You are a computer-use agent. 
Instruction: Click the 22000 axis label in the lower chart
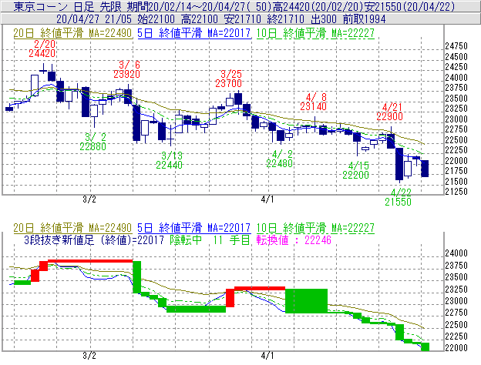click(x=456, y=348)
